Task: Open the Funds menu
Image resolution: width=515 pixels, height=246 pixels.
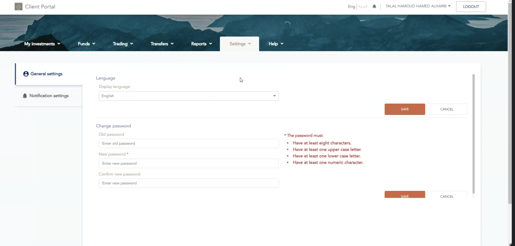Action: [86, 44]
